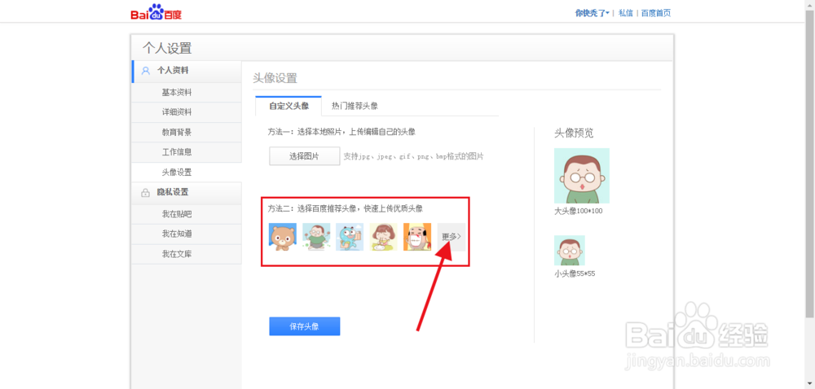Click the 小头像55*55 caption
The height and width of the screenshot is (389, 815).
click(575, 273)
